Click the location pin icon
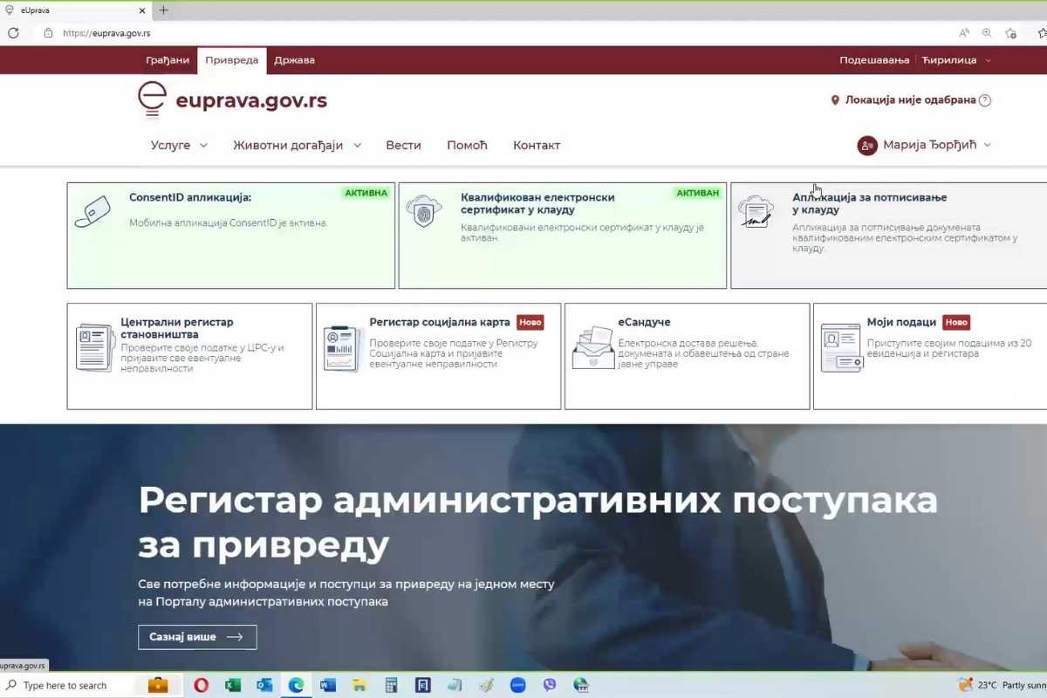 point(835,100)
